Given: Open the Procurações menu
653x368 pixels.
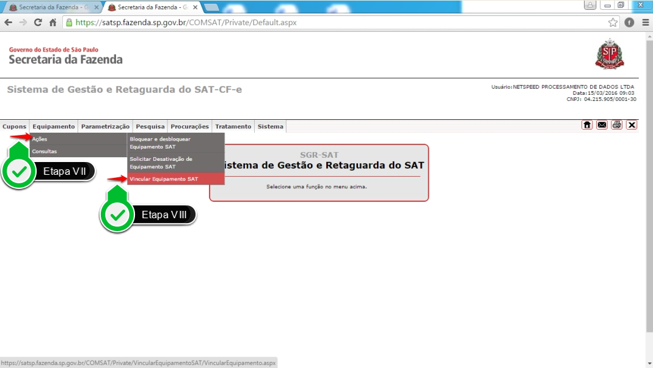Looking at the screenshot, I should coord(189,127).
